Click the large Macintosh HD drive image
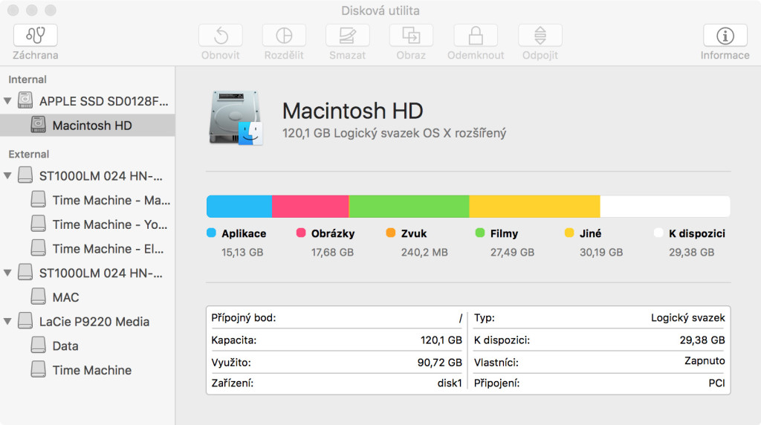The width and height of the screenshot is (761, 425). pos(236,118)
